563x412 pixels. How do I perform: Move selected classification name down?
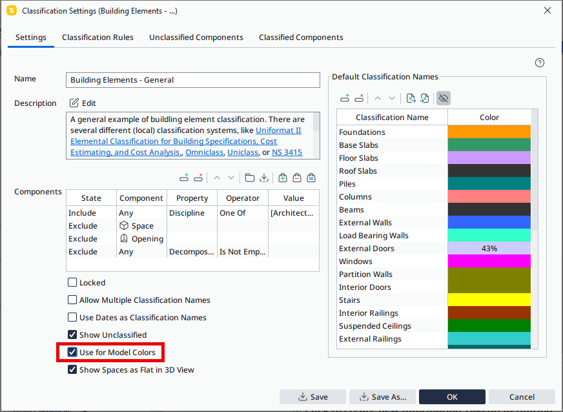(392, 98)
